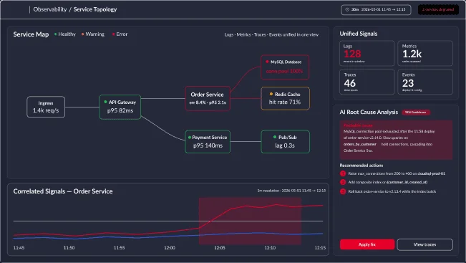The width and height of the screenshot is (466, 263).
Task: Select the MySQL Database node
Action: [285, 67]
